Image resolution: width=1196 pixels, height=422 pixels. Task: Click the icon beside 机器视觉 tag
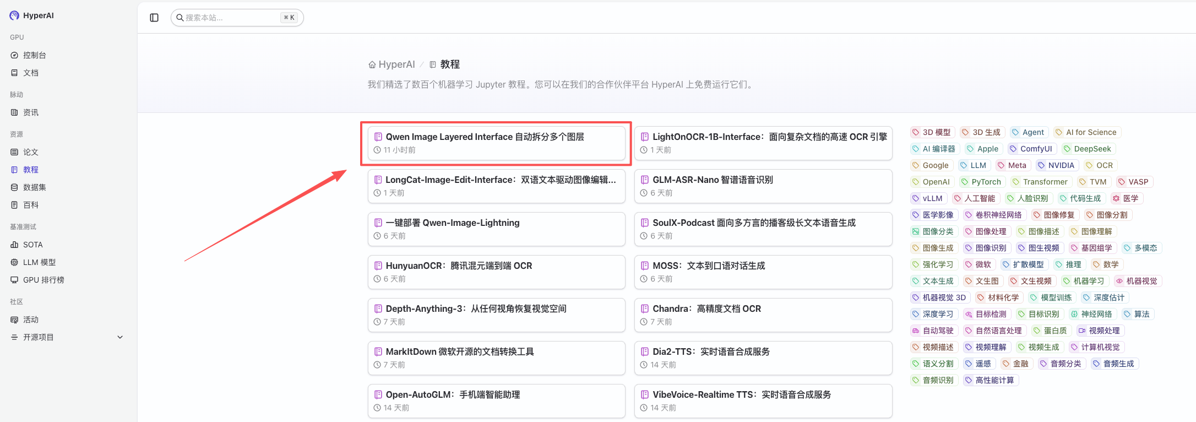[1119, 281]
